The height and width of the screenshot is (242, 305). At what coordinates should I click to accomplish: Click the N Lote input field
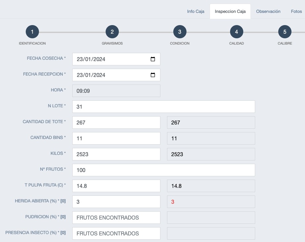(163, 107)
